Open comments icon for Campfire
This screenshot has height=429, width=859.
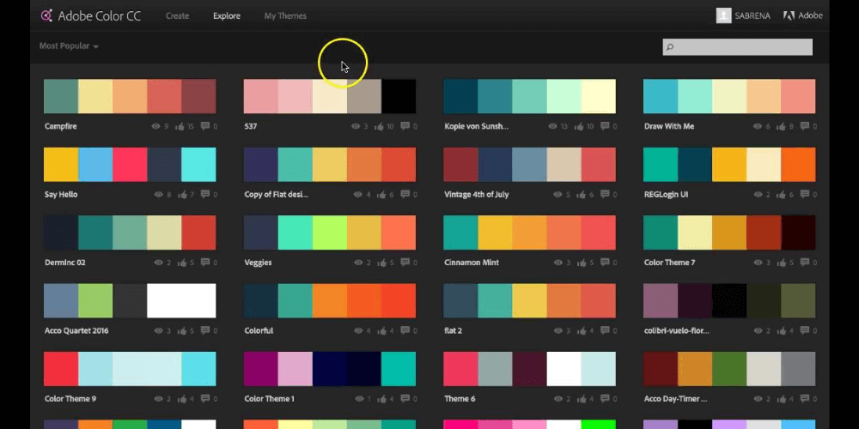click(205, 126)
